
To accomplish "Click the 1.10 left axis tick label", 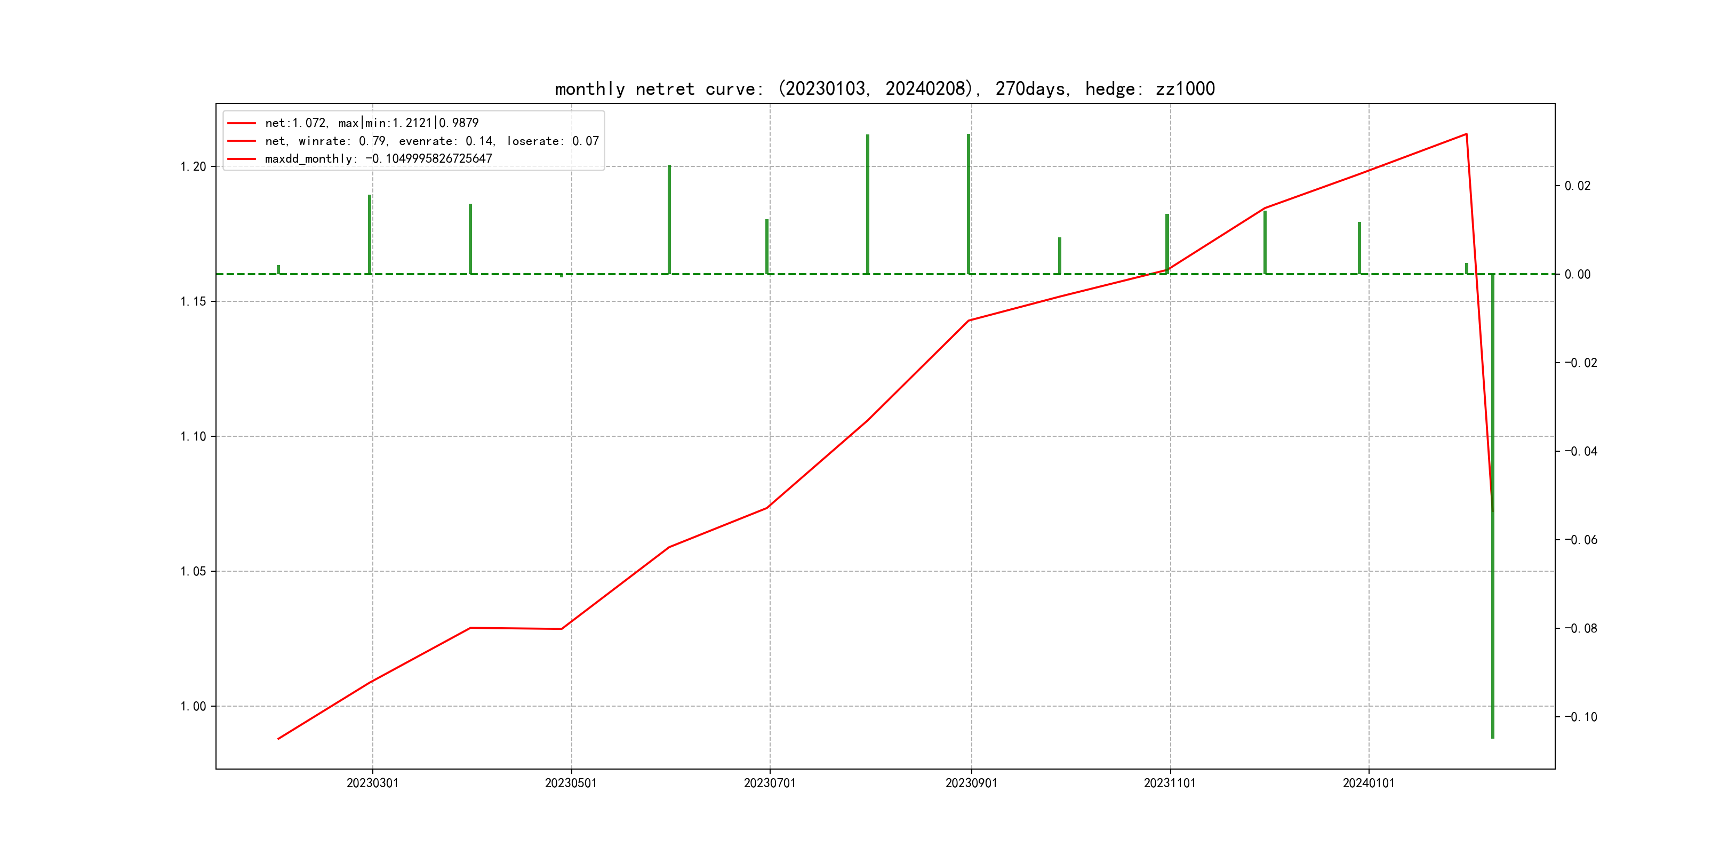I will point(193,437).
